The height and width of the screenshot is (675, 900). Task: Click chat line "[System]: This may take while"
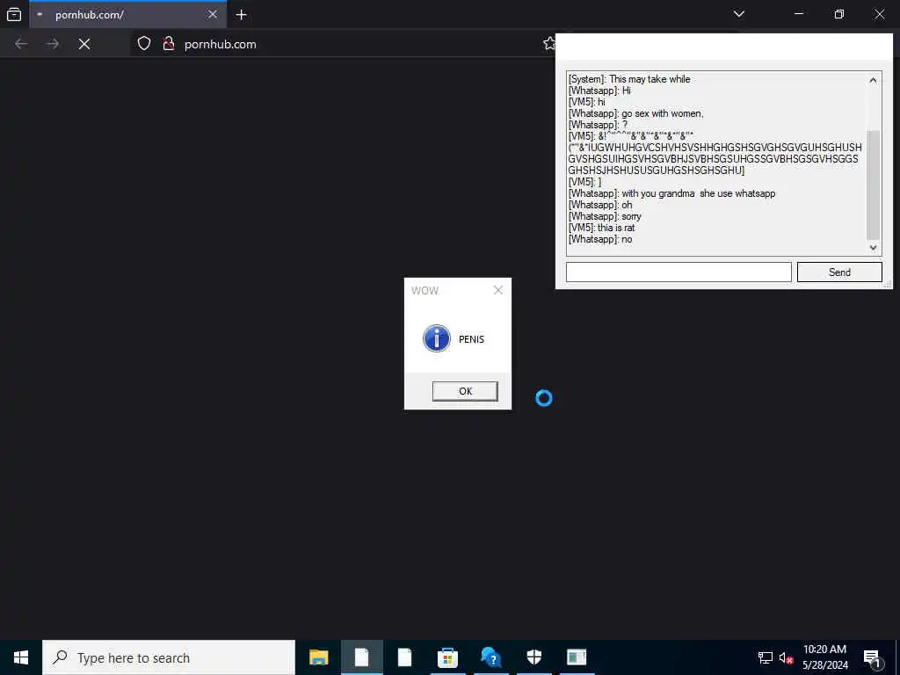pos(629,79)
